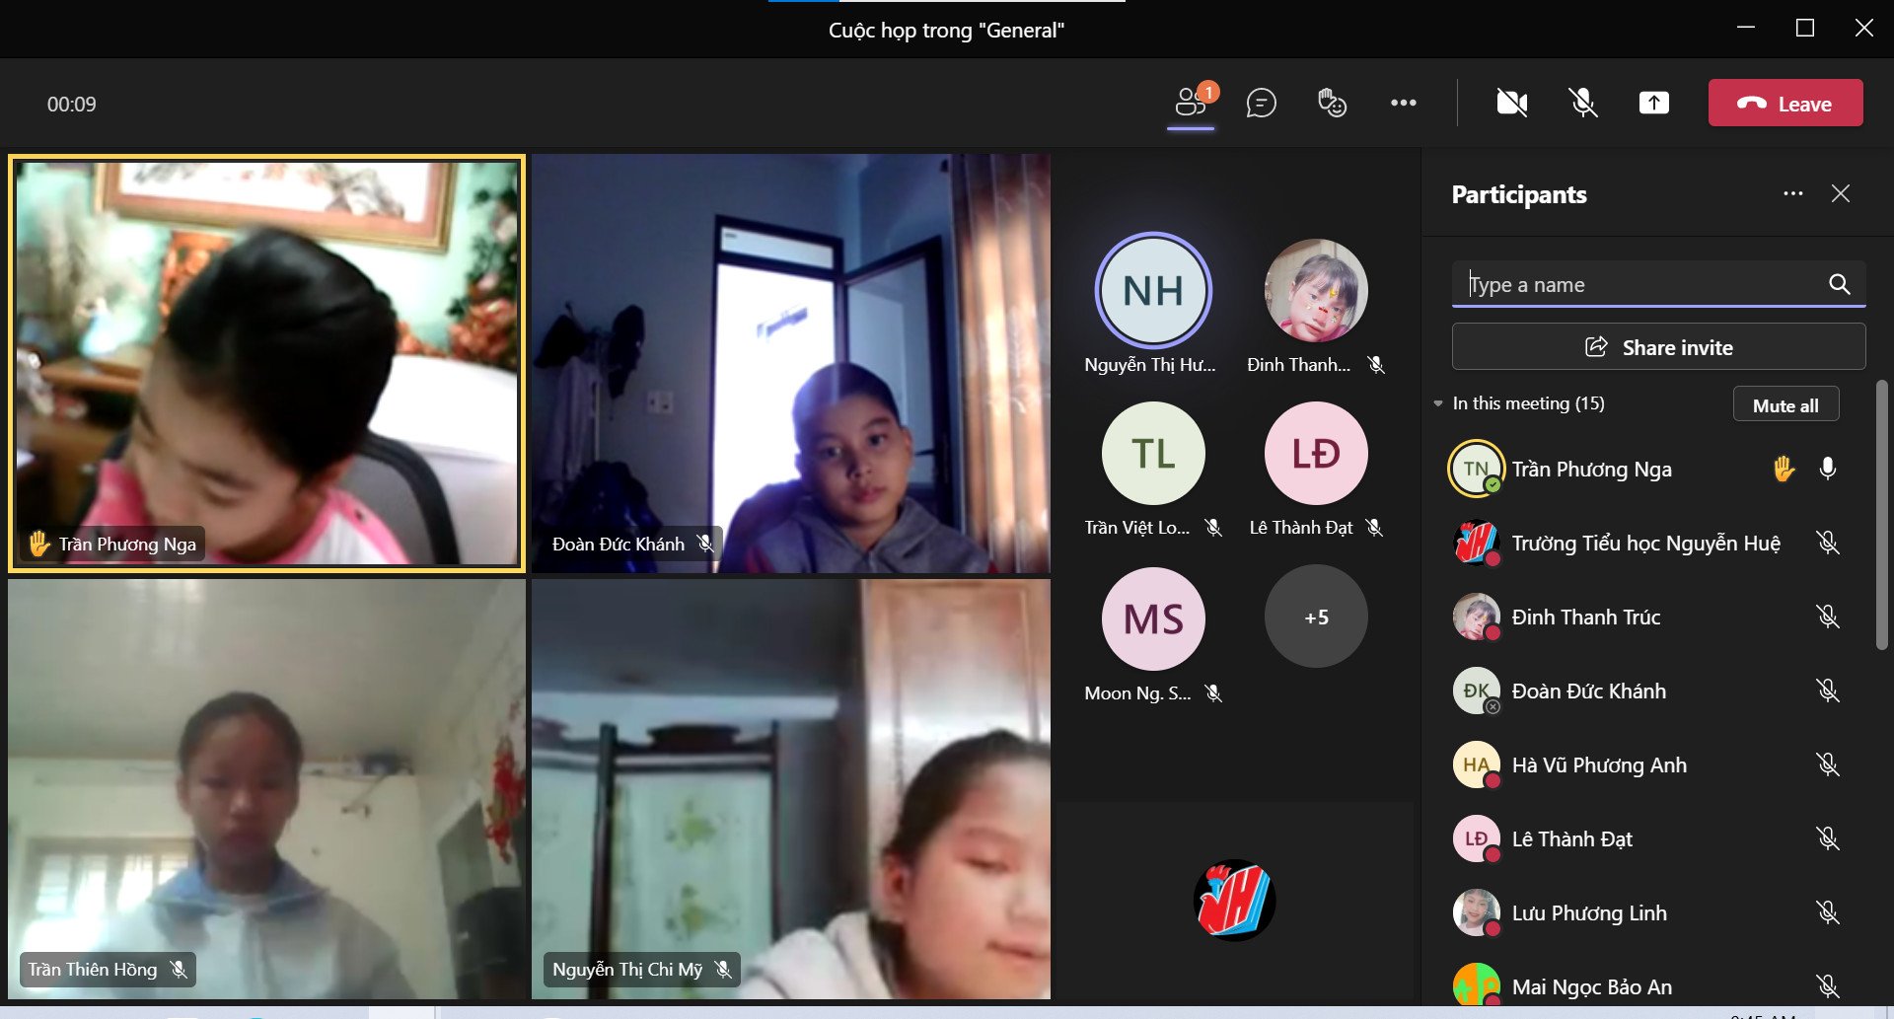Screen dimensions: 1894x1019
Task: Select Đoàn Đức Khánh in participants list
Action: pyautogui.click(x=1588, y=691)
